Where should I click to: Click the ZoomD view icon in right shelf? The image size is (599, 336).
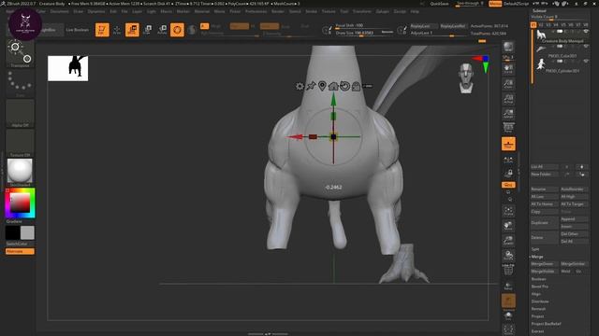click(x=508, y=241)
